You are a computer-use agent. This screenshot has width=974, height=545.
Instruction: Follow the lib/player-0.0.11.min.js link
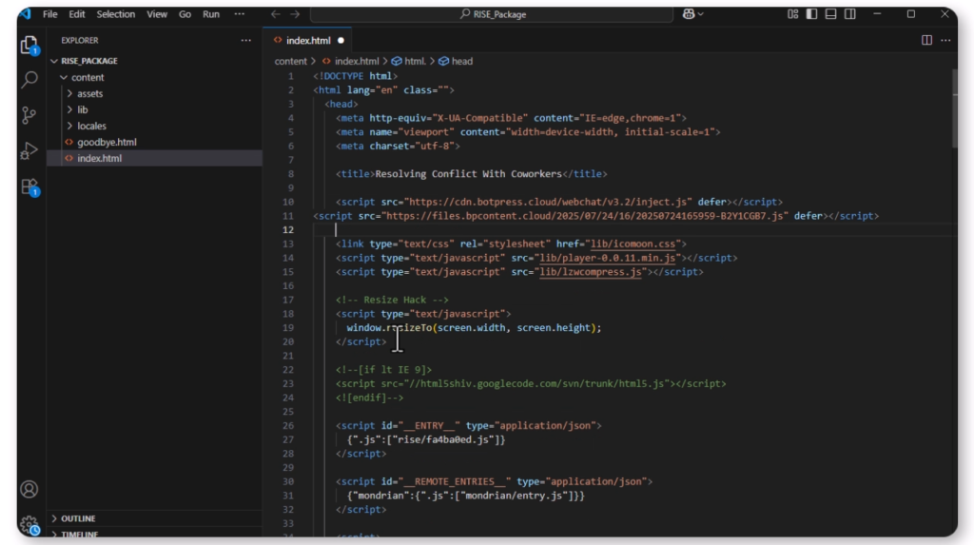click(x=607, y=257)
